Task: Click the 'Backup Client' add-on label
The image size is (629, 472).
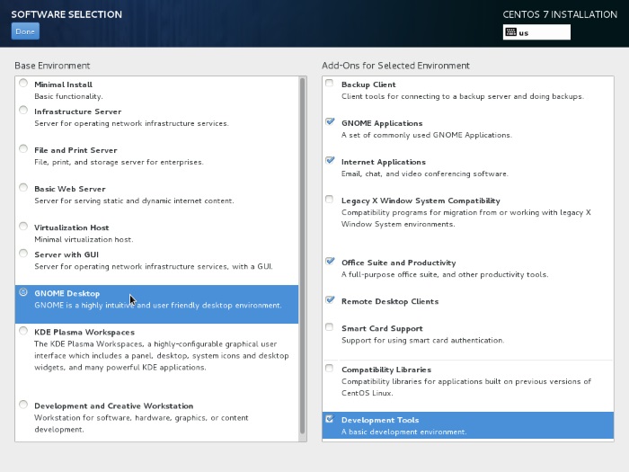Action: (x=368, y=85)
